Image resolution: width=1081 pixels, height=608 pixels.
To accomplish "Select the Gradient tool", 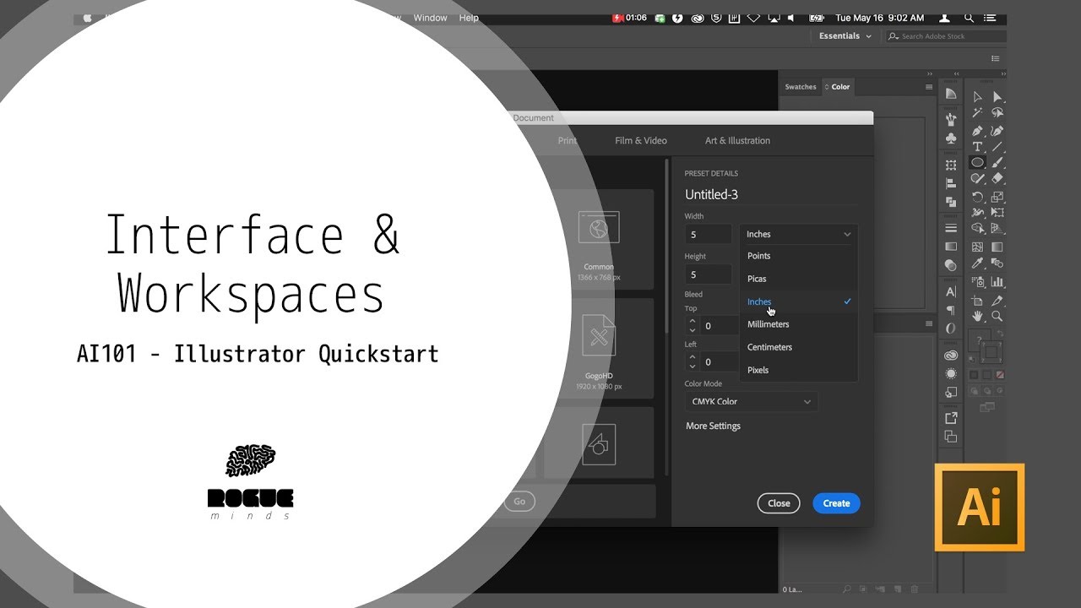I will coord(997,247).
